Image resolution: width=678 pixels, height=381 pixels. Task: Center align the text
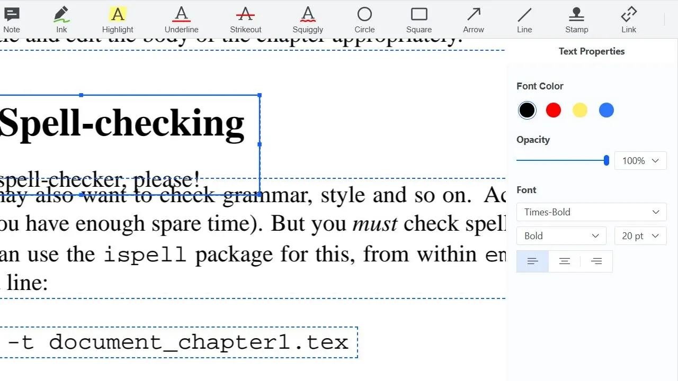click(565, 261)
